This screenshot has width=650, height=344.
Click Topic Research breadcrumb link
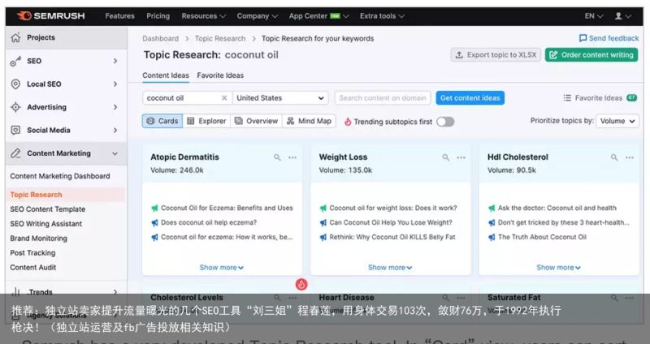pyautogui.click(x=220, y=38)
